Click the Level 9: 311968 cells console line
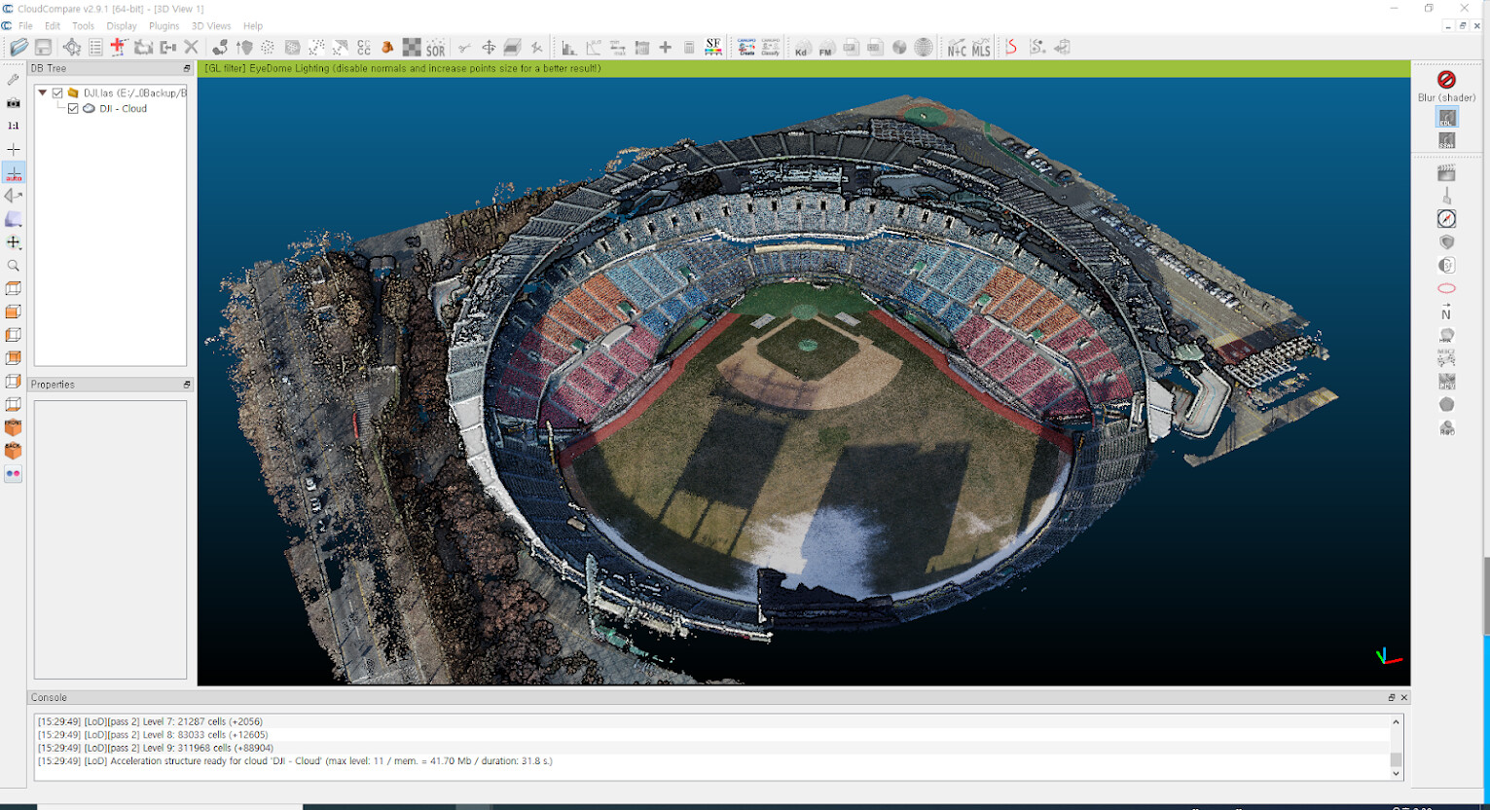Screen dimensions: 1490x810 coord(156,748)
